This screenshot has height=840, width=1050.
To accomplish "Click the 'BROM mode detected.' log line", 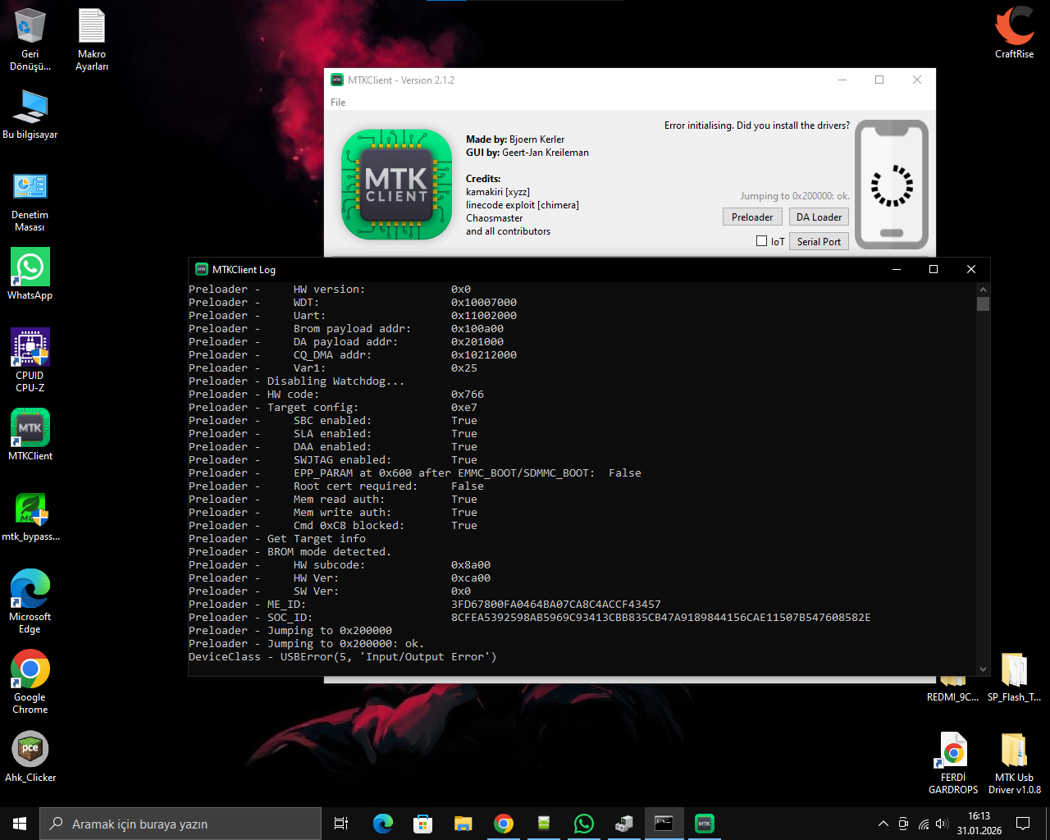I will click(x=329, y=552).
